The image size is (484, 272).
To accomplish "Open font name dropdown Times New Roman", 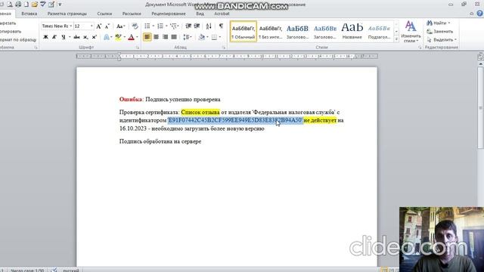I will click(x=70, y=26).
